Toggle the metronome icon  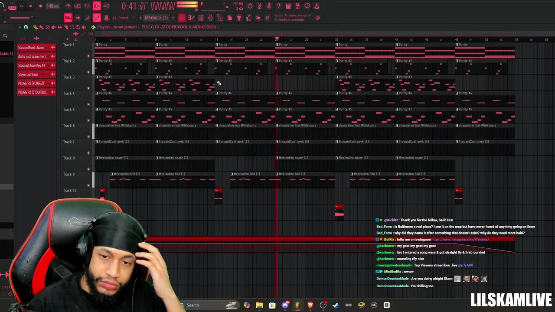[x=69, y=6]
